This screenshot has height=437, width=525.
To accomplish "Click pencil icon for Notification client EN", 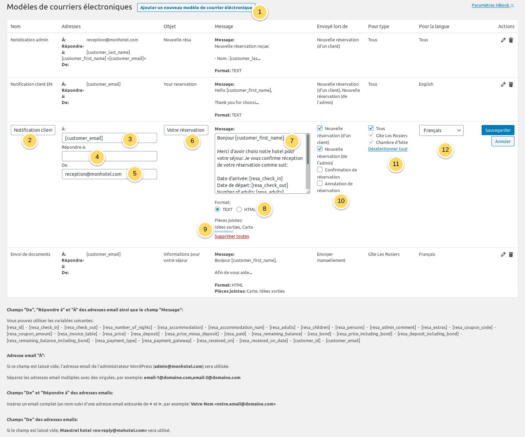I will tap(503, 84).
